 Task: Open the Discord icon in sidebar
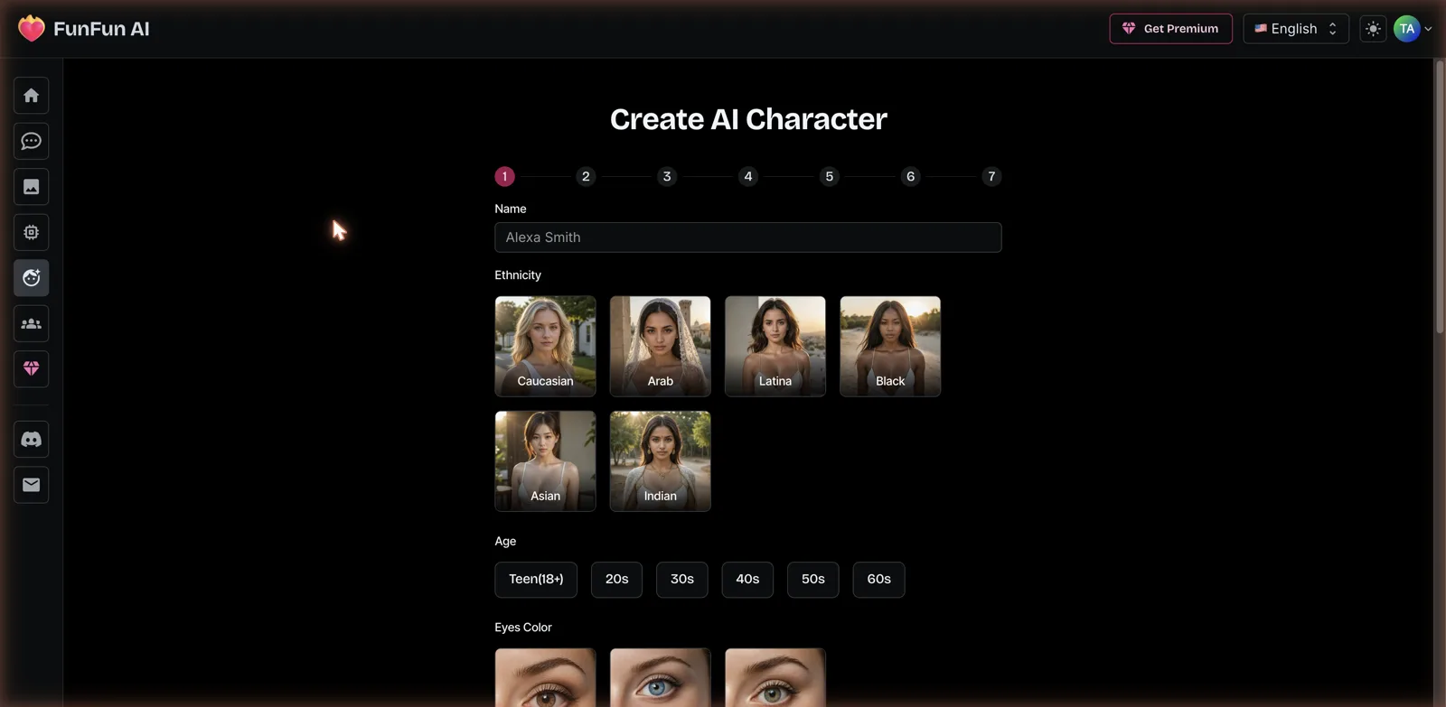tap(32, 440)
